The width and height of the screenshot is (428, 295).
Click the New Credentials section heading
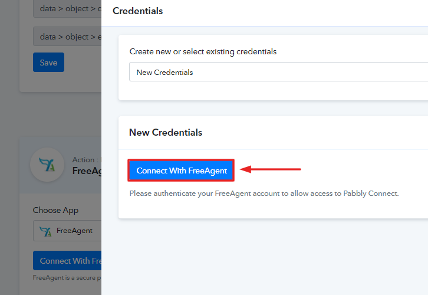tap(166, 133)
